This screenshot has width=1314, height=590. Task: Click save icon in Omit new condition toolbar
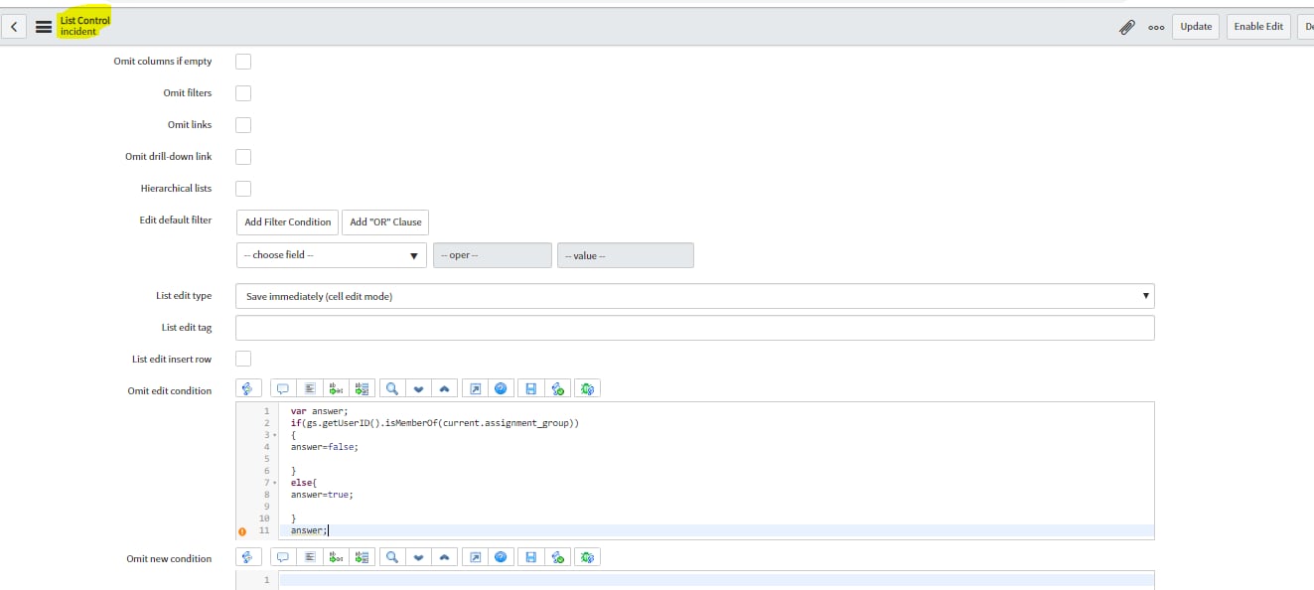click(x=531, y=557)
